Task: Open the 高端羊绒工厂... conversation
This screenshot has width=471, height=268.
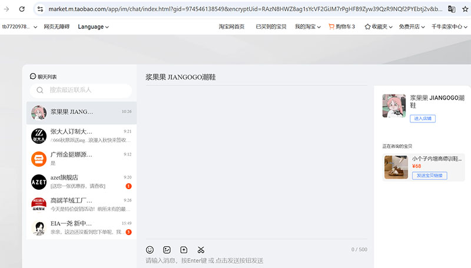Action: click(x=81, y=204)
